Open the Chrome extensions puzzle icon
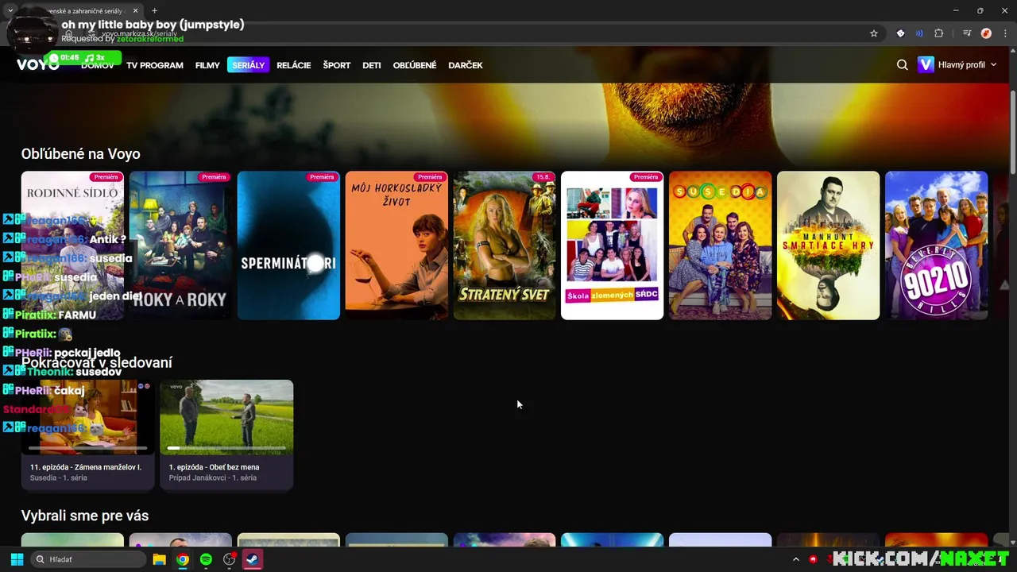This screenshot has width=1017, height=572. [938, 33]
